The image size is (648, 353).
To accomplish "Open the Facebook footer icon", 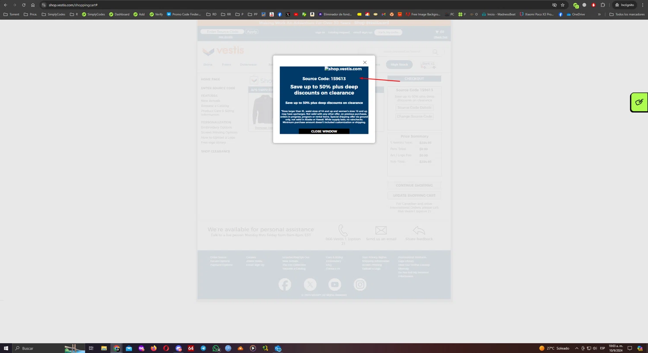I will coord(285,284).
